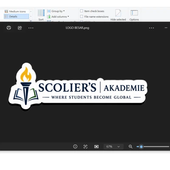Click Hide selected items in Explorer ribbon
The image size is (170, 170).
pos(118,15)
